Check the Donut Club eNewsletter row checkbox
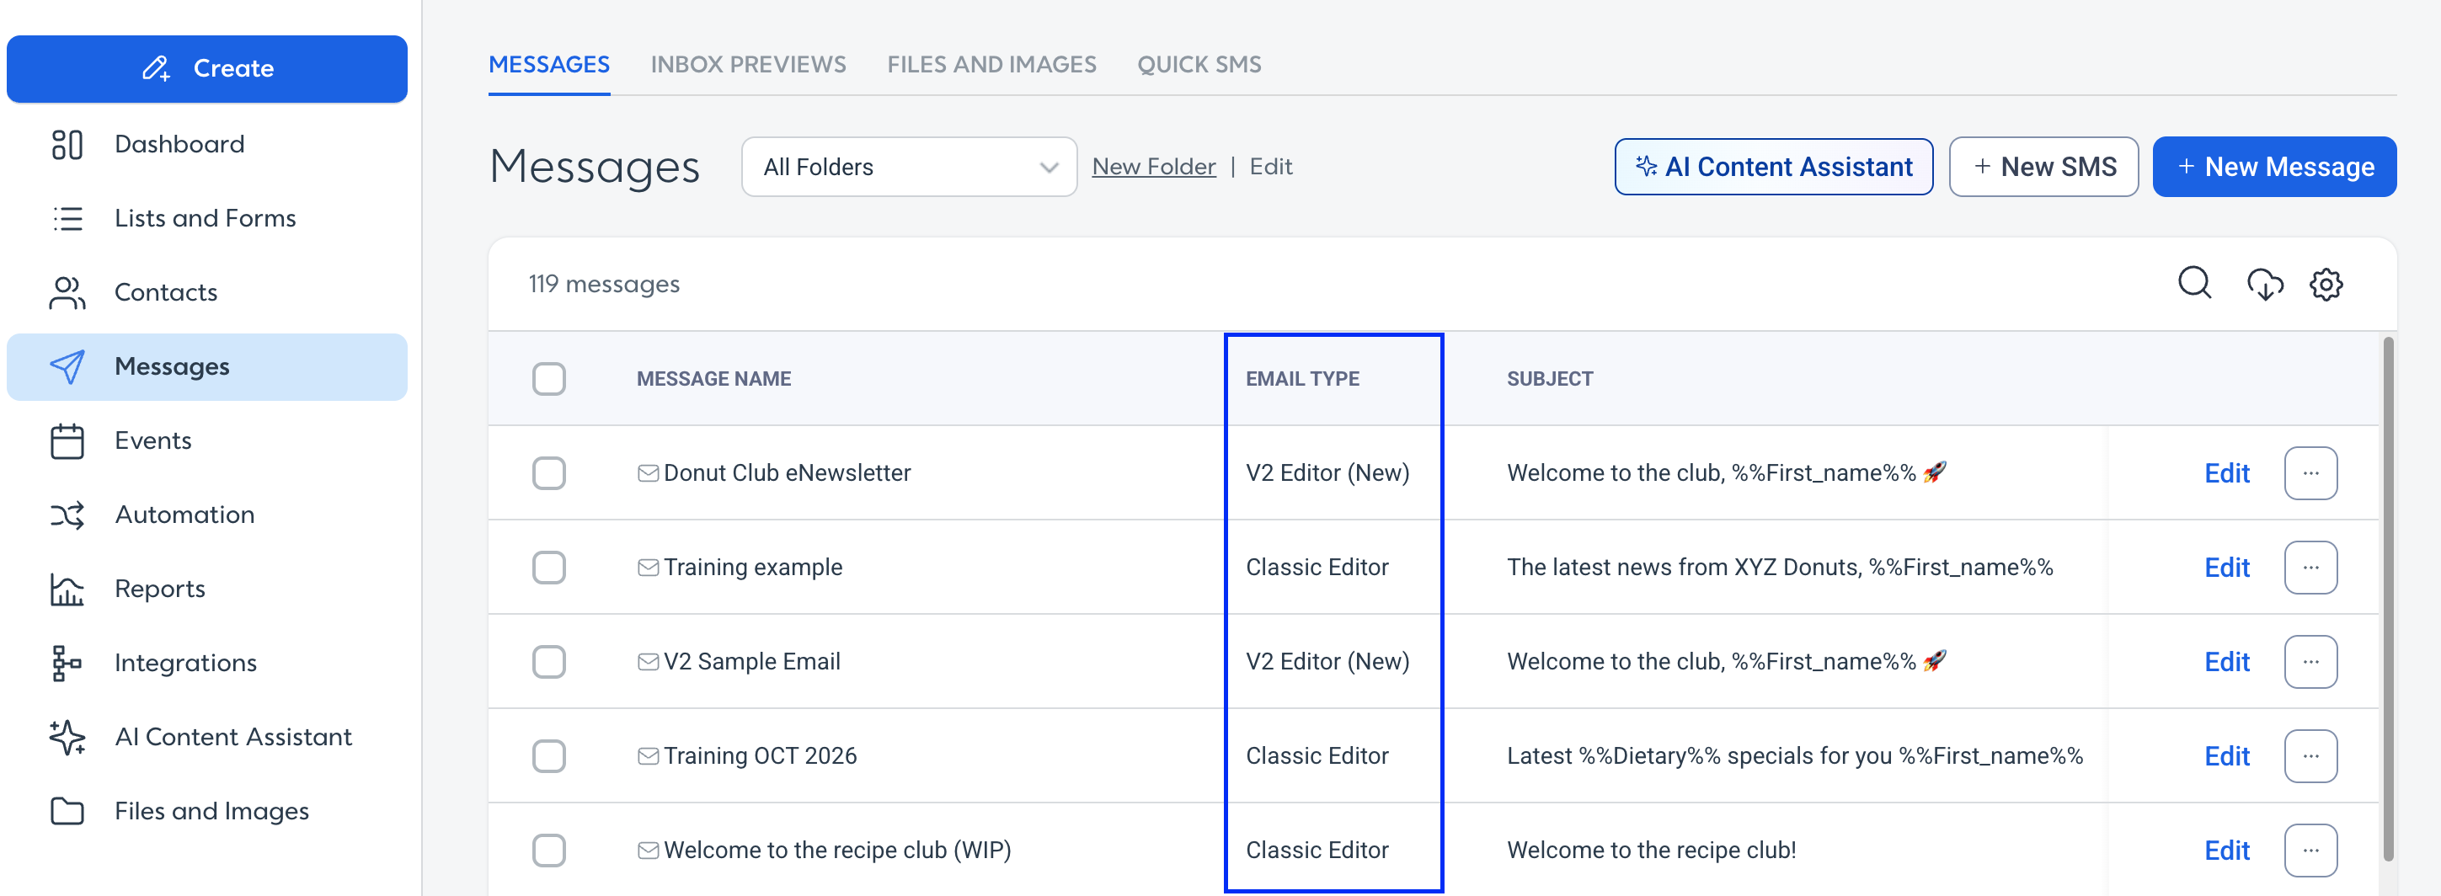This screenshot has width=2441, height=896. tap(548, 473)
